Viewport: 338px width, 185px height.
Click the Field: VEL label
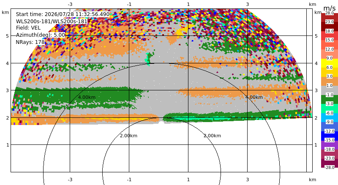click(x=28, y=28)
